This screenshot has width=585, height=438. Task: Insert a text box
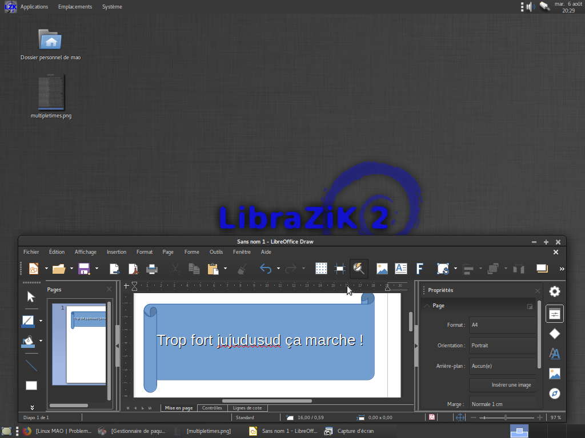401,269
